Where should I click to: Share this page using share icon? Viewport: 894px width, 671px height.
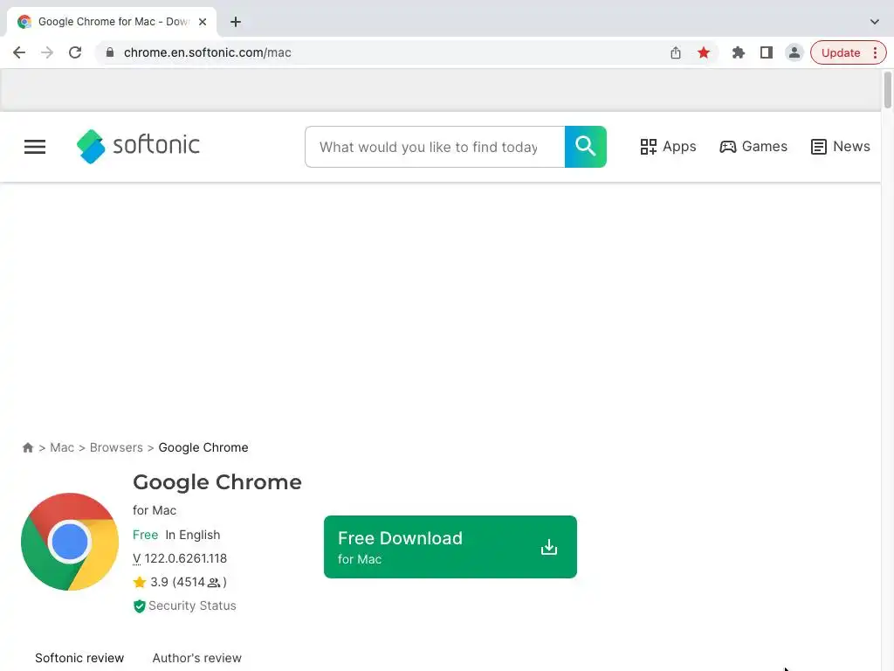coord(676,52)
